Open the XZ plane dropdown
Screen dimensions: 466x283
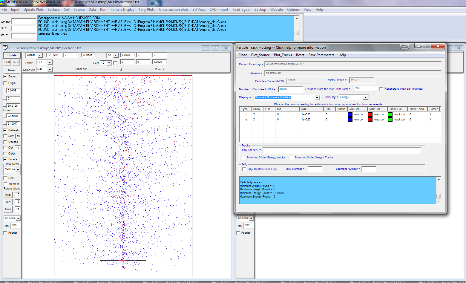tap(116, 55)
